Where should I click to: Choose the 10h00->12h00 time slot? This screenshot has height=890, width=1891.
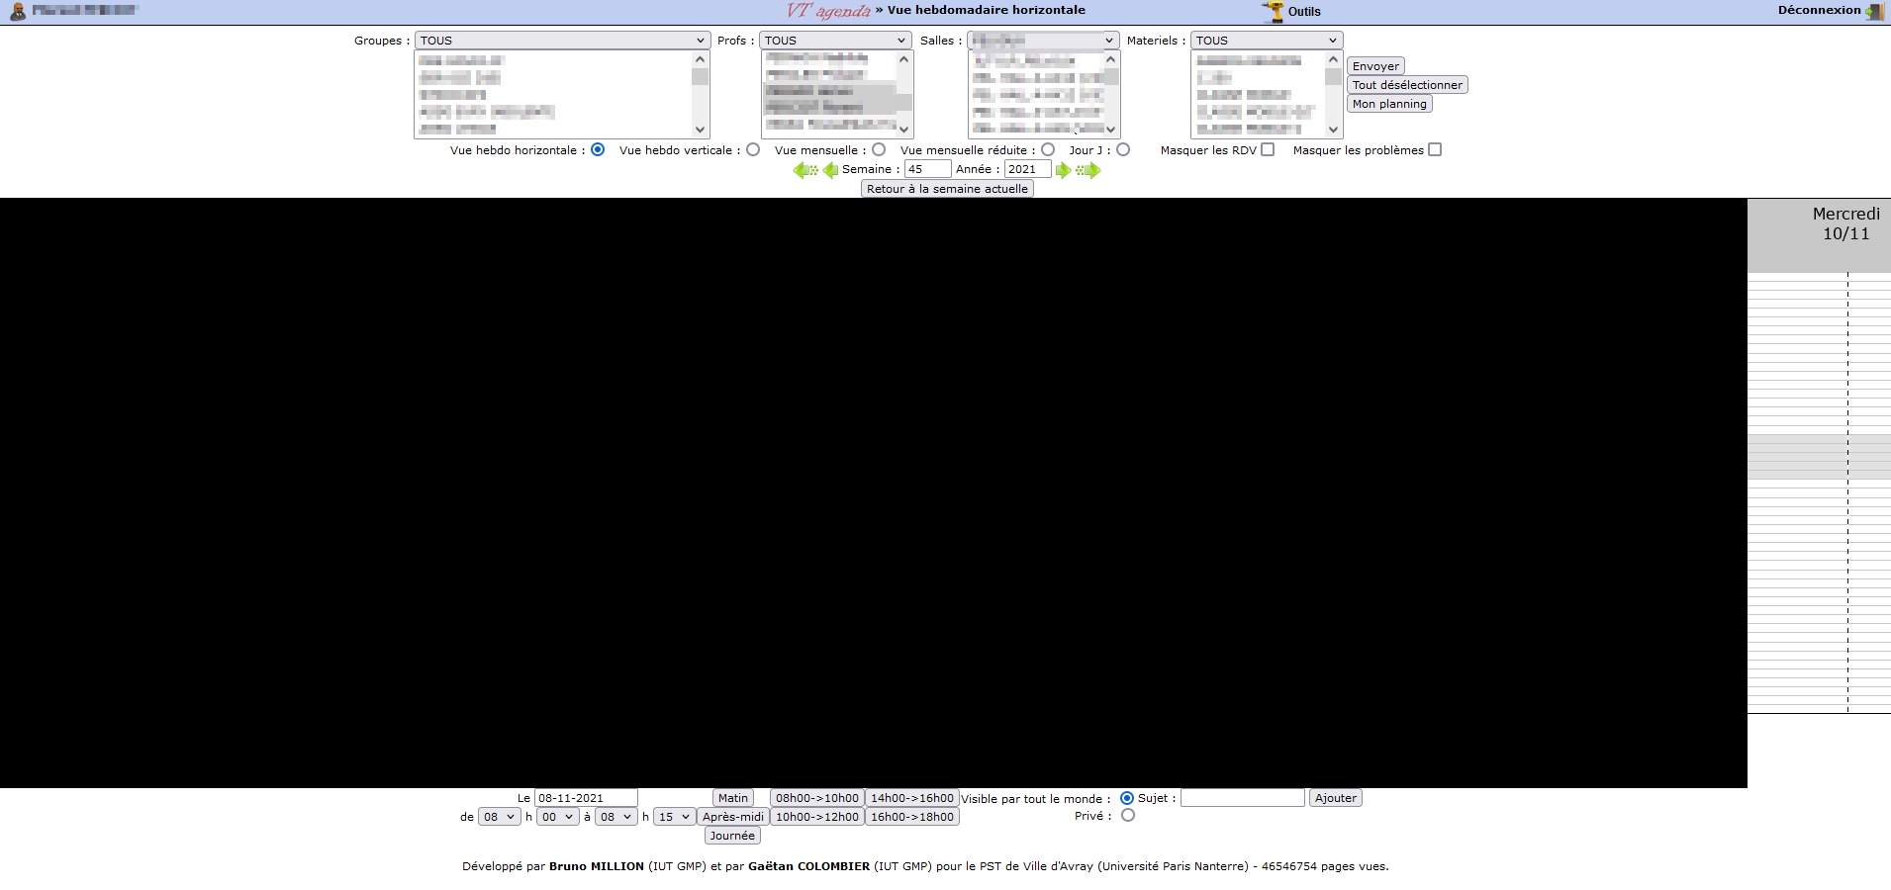click(817, 817)
